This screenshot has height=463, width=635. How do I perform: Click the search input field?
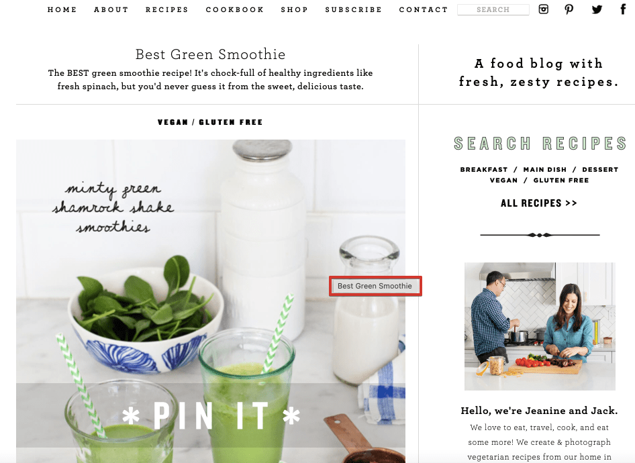point(493,9)
